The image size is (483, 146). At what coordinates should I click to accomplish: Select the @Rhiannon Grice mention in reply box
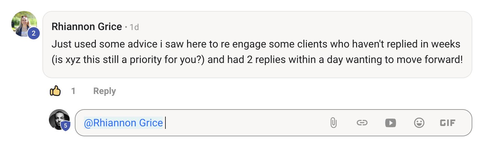(123, 123)
